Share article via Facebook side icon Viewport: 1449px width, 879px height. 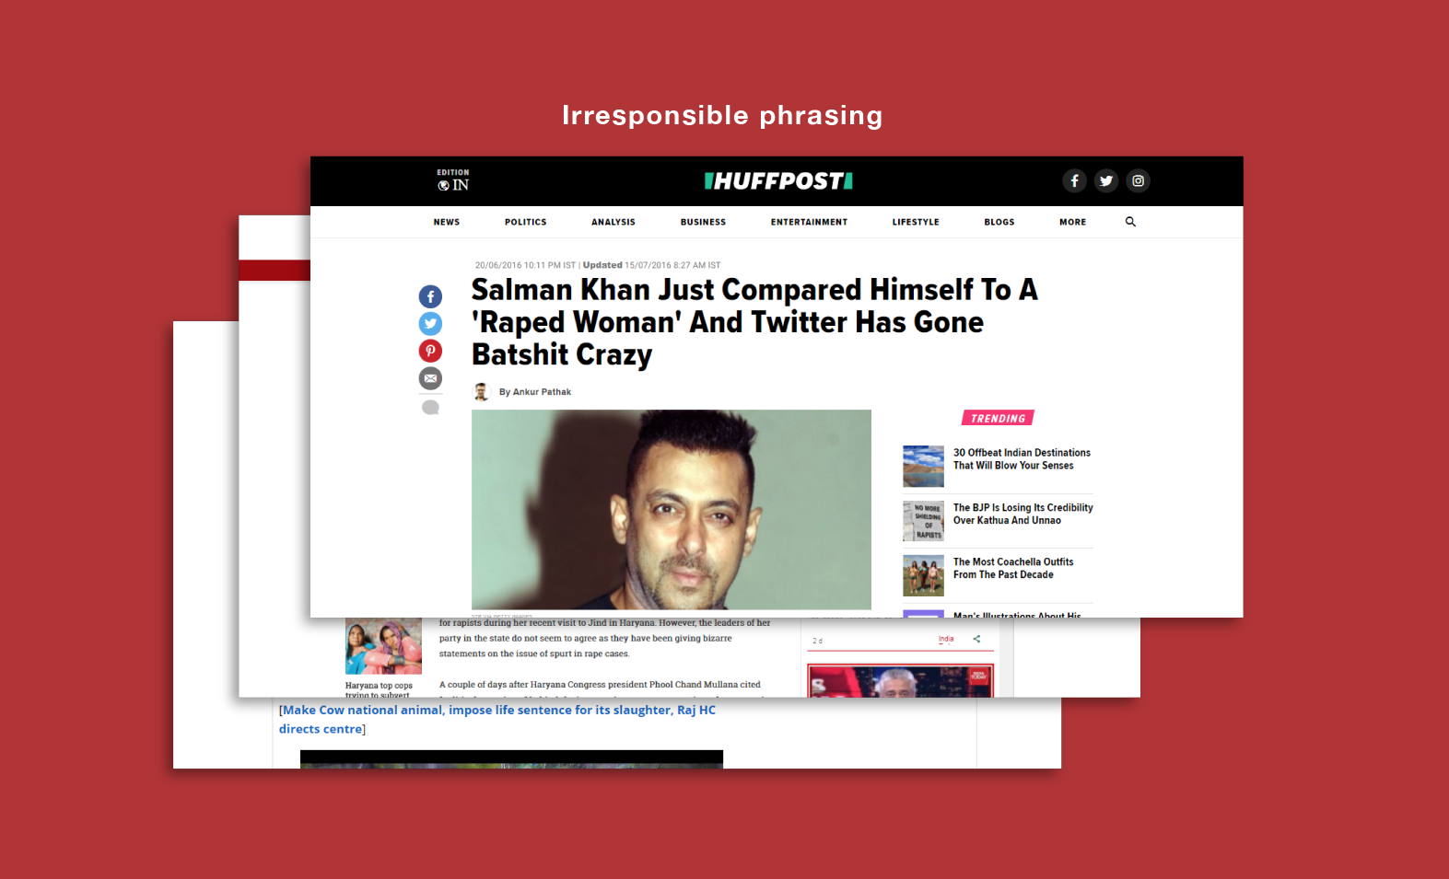[x=430, y=296]
